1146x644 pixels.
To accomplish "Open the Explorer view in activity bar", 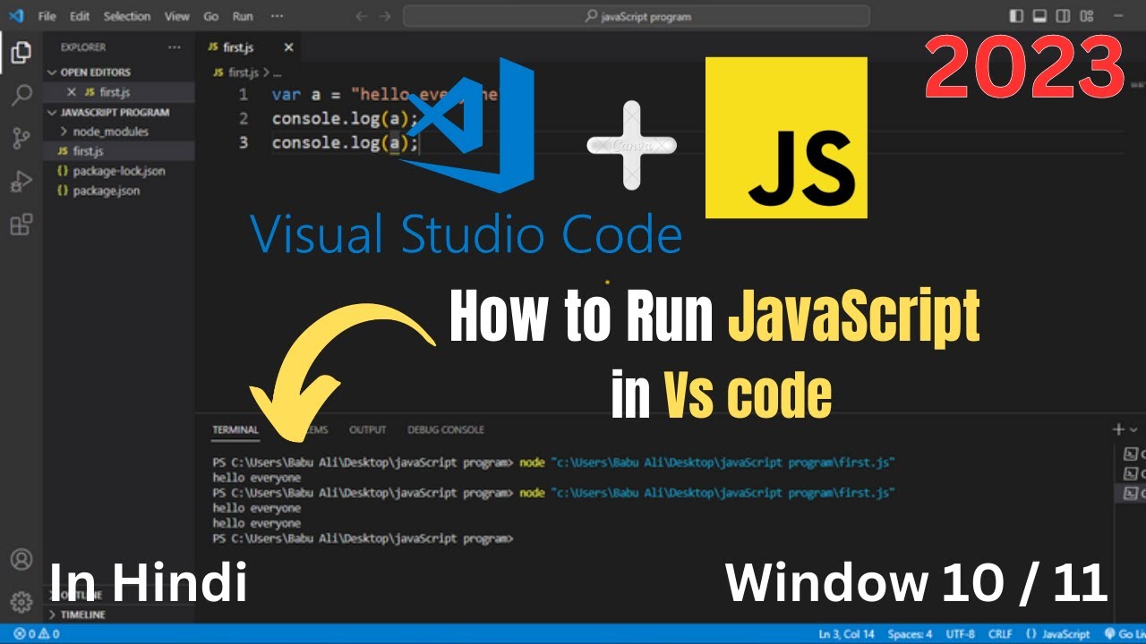I will [x=21, y=53].
